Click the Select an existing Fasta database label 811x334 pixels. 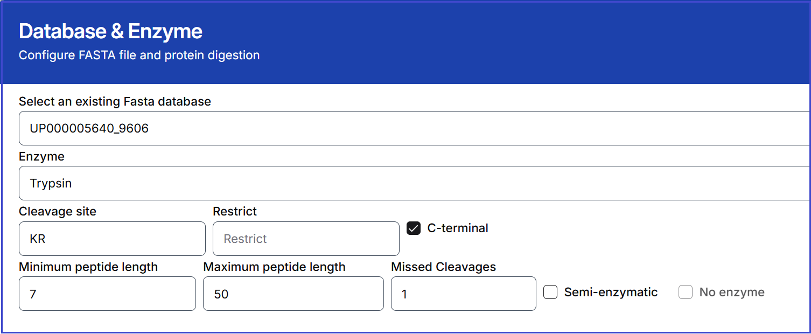pos(115,101)
